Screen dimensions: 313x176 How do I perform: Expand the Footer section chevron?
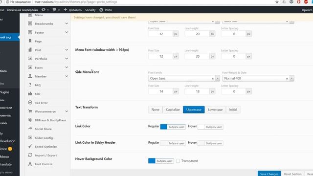pyautogui.click(x=67, y=32)
